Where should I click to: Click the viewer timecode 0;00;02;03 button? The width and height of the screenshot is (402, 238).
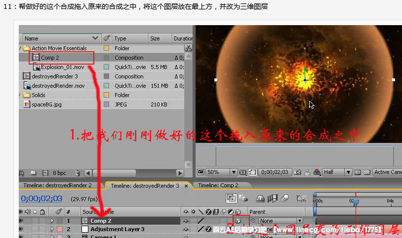point(275,172)
